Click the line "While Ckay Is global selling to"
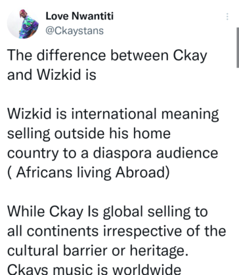Image resolution: width=239 pixels, height=275 pixels. (108, 211)
